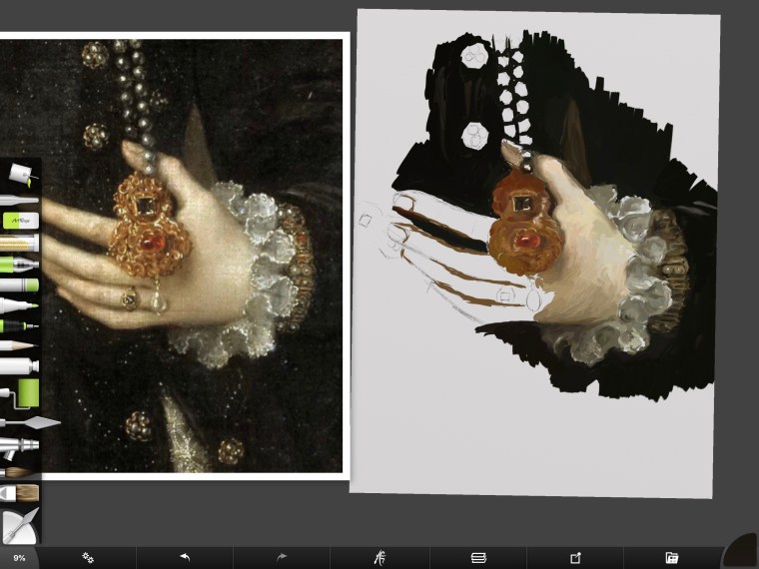Screen dimensions: 759x569
Task: Collapse the tool picker corner pod
Action: pos(18,527)
